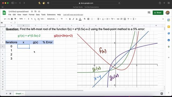Click the cloud document status icon
172x97 pixels.
tap(39, 11)
